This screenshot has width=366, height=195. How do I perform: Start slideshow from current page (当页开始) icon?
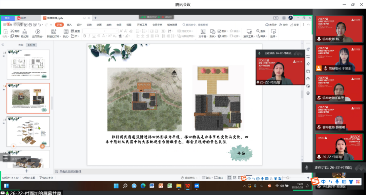[x=38, y=32]
